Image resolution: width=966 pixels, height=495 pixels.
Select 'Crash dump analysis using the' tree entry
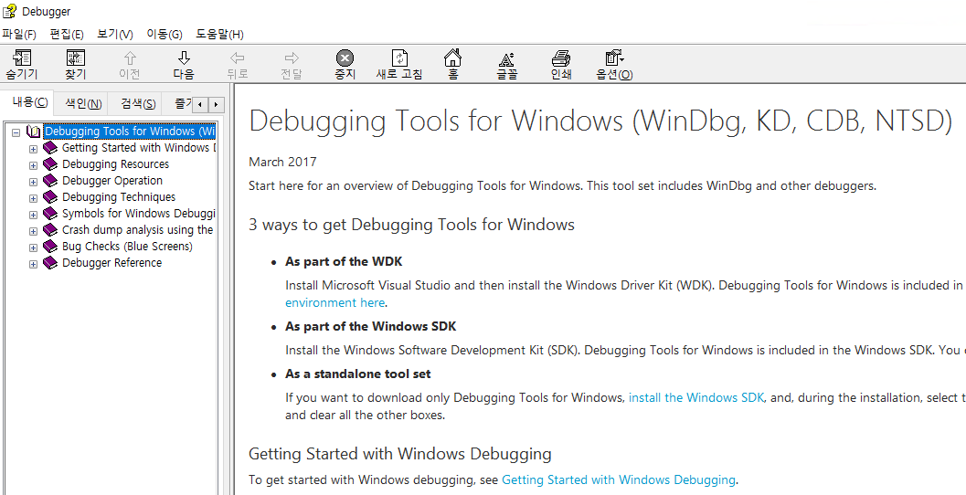pyautogui.click(x=138, y=229)
